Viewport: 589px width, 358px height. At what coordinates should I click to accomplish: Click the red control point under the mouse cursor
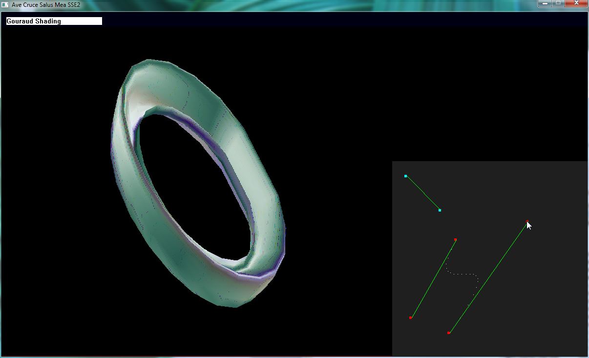(527, 222)
